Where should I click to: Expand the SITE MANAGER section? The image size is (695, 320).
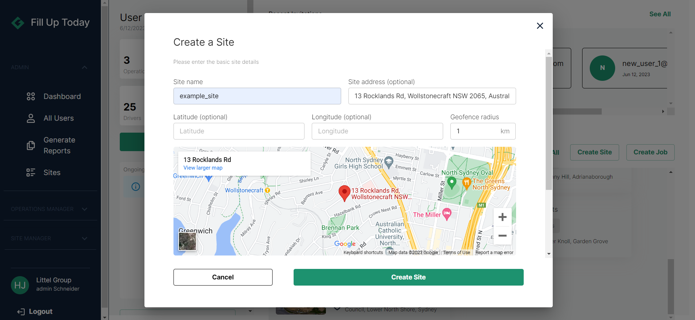(50, 238)
